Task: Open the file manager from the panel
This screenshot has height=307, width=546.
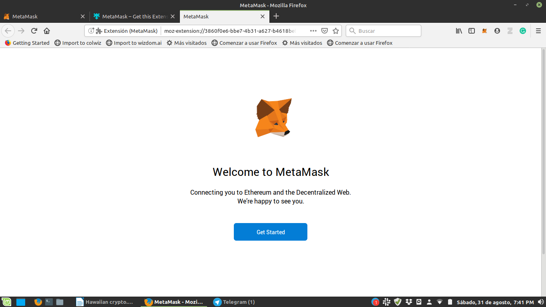Action: (x=60, y=302)
